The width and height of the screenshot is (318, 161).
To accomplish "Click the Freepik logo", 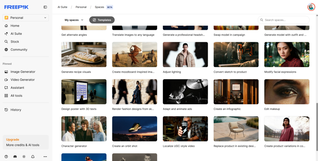I will pos(16,7).
